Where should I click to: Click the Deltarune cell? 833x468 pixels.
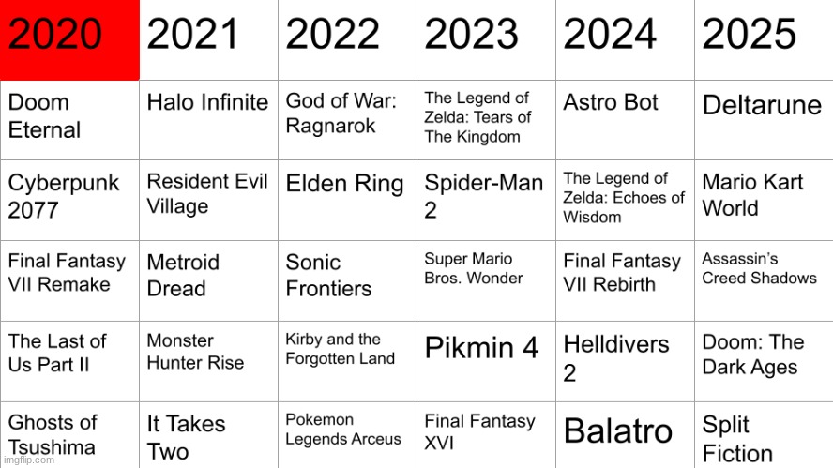pos(764,119)
